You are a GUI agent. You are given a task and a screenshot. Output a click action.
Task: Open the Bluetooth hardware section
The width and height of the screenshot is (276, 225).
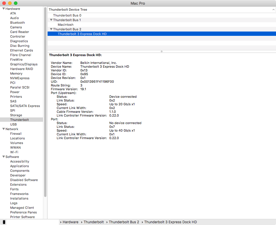point(17,23)
